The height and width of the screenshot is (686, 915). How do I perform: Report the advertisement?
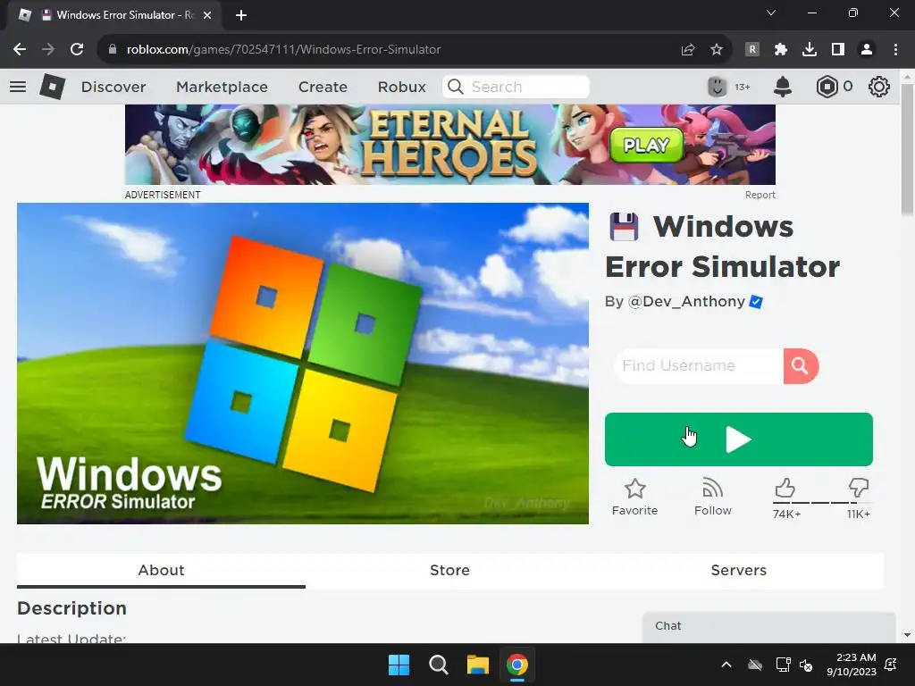[x=760, y=195]
